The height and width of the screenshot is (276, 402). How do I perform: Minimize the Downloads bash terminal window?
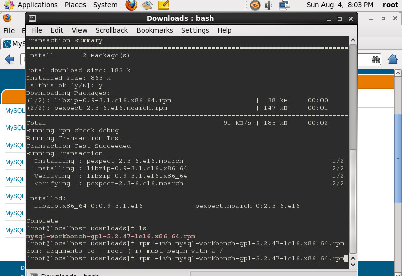(x=329, y=19)
